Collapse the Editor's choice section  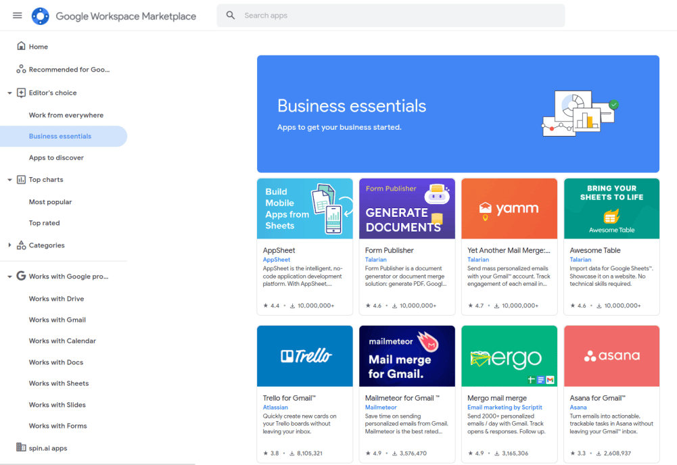pos(9,93)
